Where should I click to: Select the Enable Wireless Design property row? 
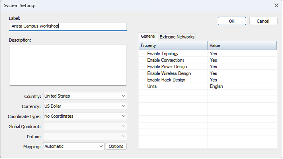click(x=169, y=73)
